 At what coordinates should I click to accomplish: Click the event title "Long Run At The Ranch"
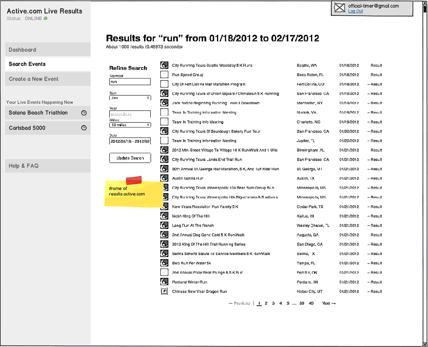coord(193,225)
